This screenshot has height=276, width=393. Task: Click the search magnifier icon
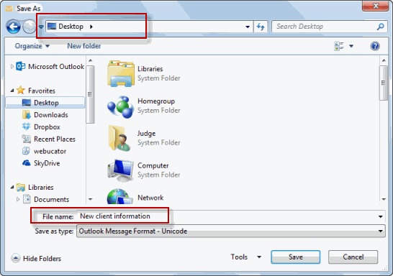tap(381, 27)
